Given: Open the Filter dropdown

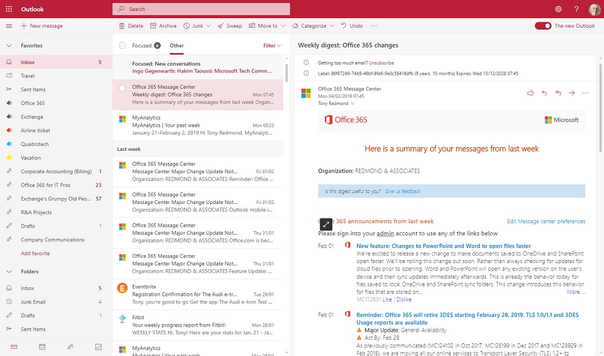Looking at the screenshot, I should (272, 45).
